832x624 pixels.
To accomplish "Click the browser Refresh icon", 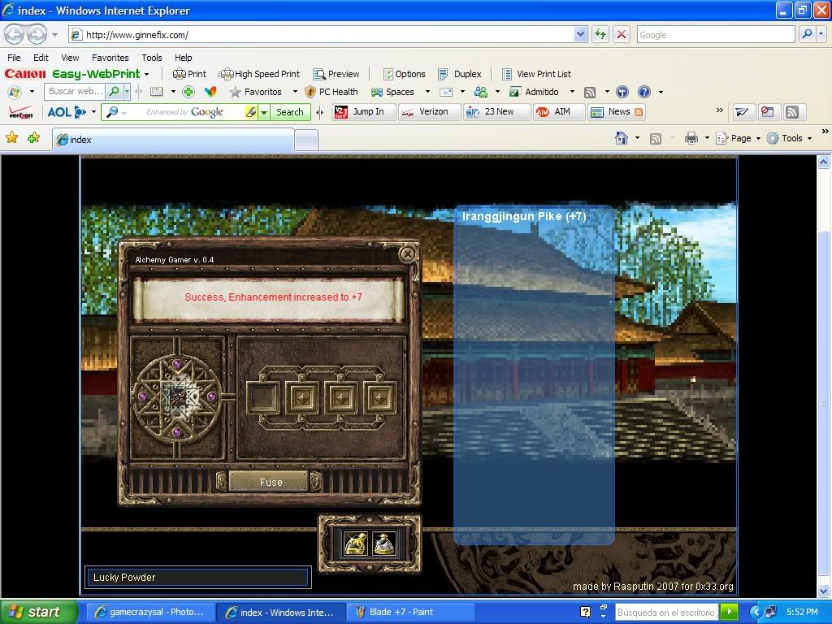I will (600, 34).
